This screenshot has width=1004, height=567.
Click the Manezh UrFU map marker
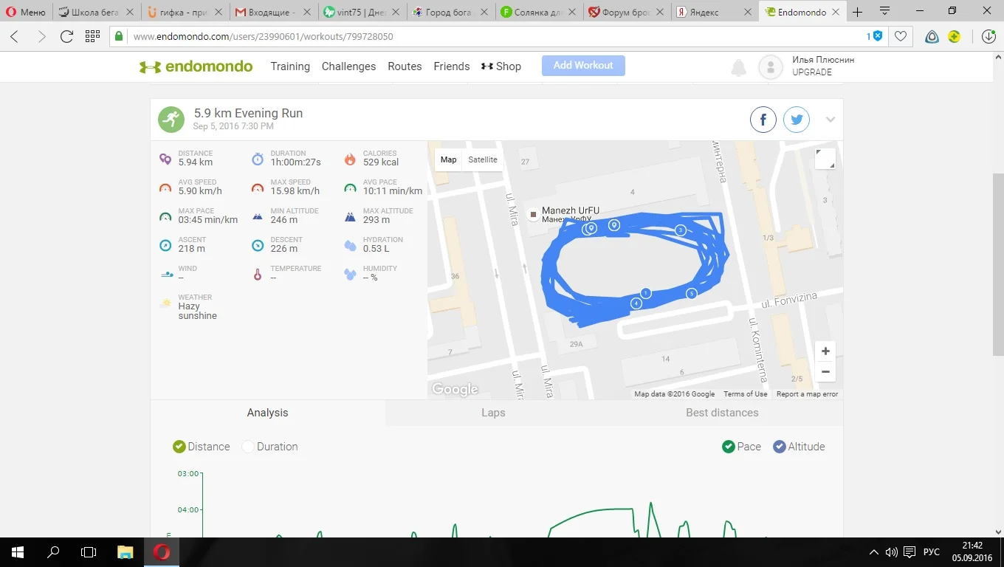click(x=533, y=214)
